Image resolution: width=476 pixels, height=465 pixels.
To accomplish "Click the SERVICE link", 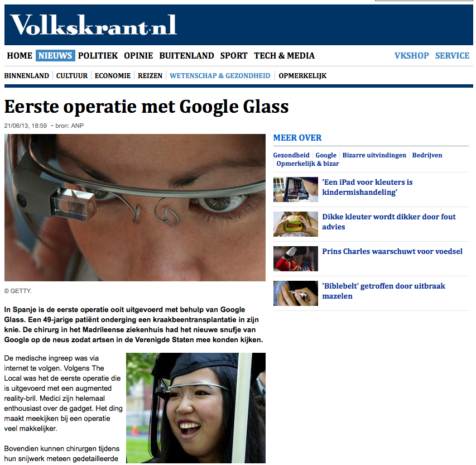I will 453,56.
